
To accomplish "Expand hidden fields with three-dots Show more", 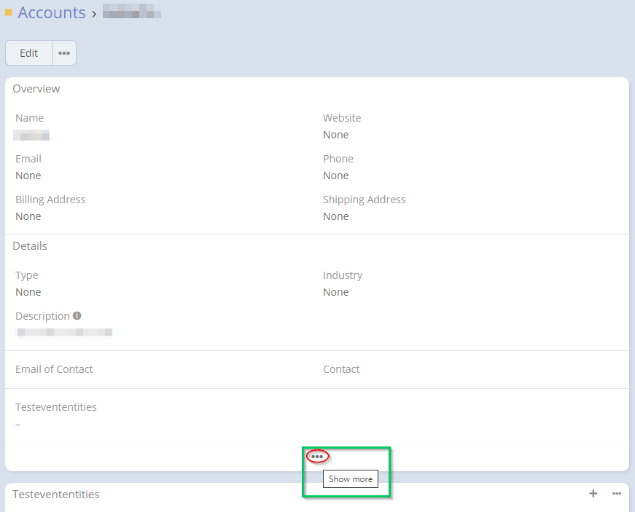I will pyautogui.click(x=317, y=457).
